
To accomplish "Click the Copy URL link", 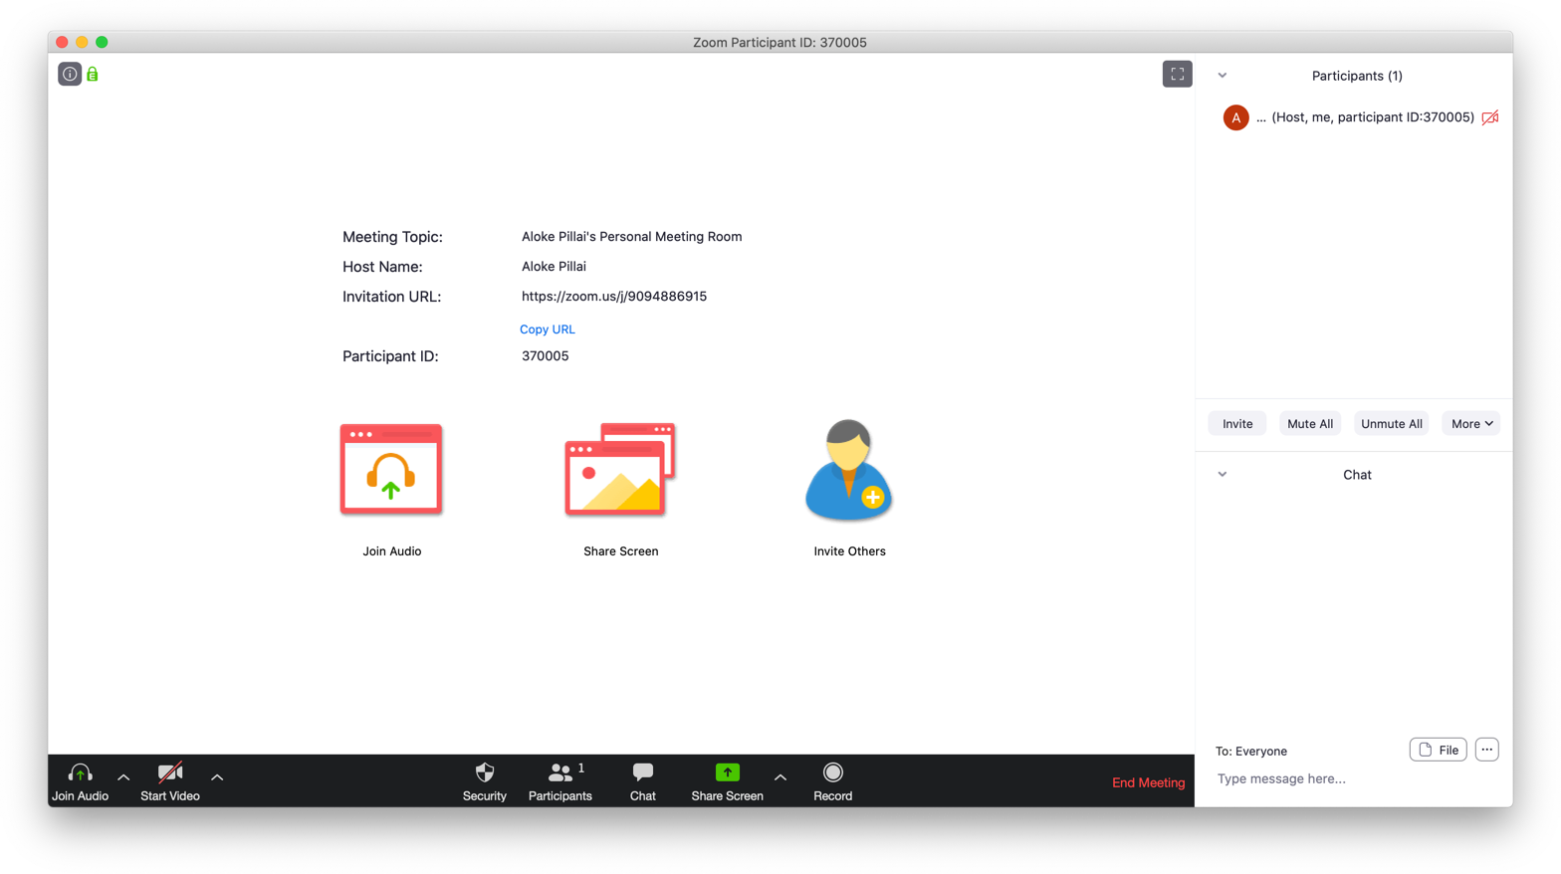I will [548, 329].
